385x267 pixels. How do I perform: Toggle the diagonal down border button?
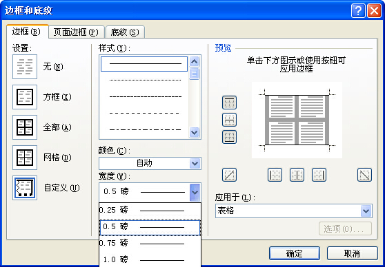coord(364,175)
